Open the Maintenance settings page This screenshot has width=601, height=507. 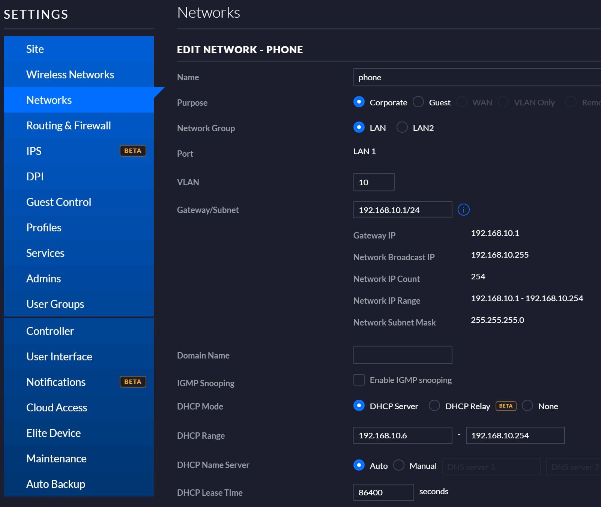[79, 458]
